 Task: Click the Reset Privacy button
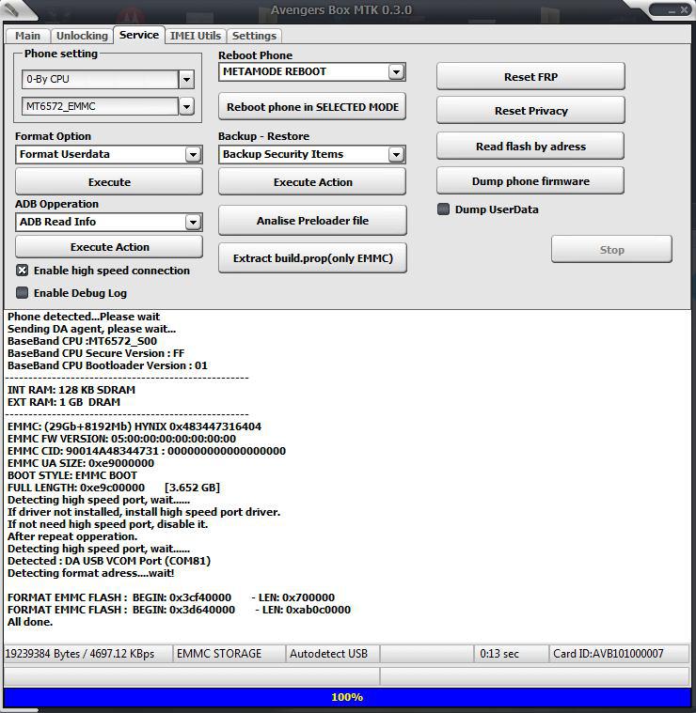(x=530, y=111)
